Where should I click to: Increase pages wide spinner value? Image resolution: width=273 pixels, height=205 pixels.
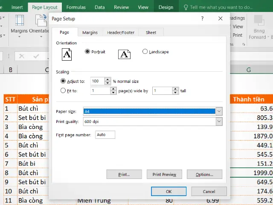pyautogui.click(x=113, y=89)
